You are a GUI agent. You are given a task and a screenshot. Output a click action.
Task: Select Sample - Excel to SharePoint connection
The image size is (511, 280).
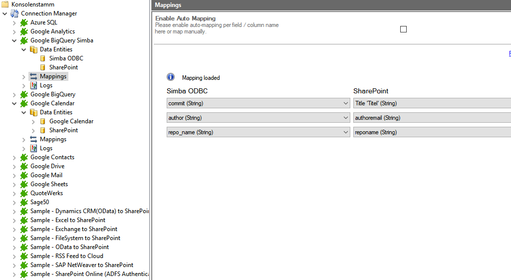(x=67, y=220)
